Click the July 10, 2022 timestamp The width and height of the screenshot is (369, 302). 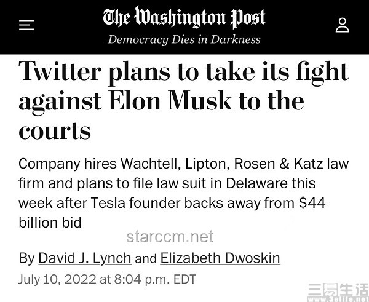point(107,279)
